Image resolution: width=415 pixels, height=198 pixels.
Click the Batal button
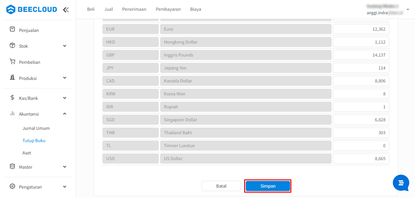pyautogui.click(x=221, y=186)
